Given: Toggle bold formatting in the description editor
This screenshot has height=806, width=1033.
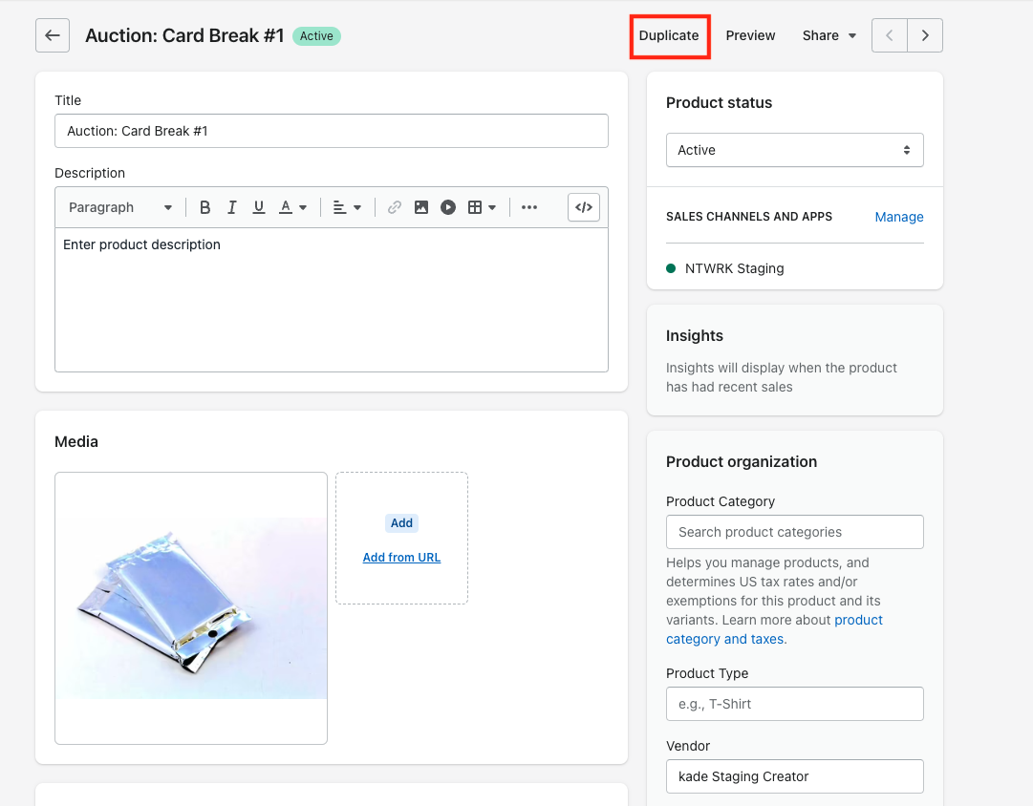Looking at the screenshot, I should click(x=204, y=206).
